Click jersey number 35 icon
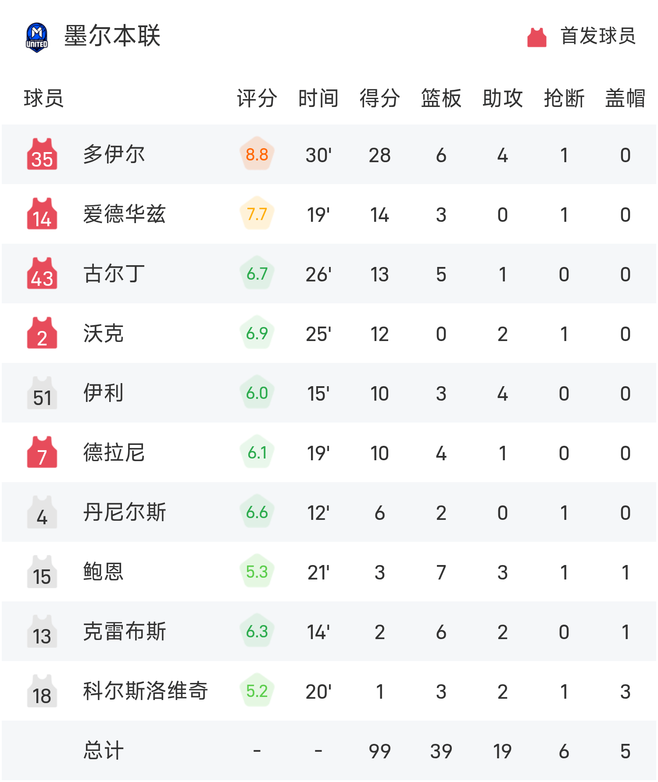Viewport: 658px width, 782px height. (x=42, y=155)
